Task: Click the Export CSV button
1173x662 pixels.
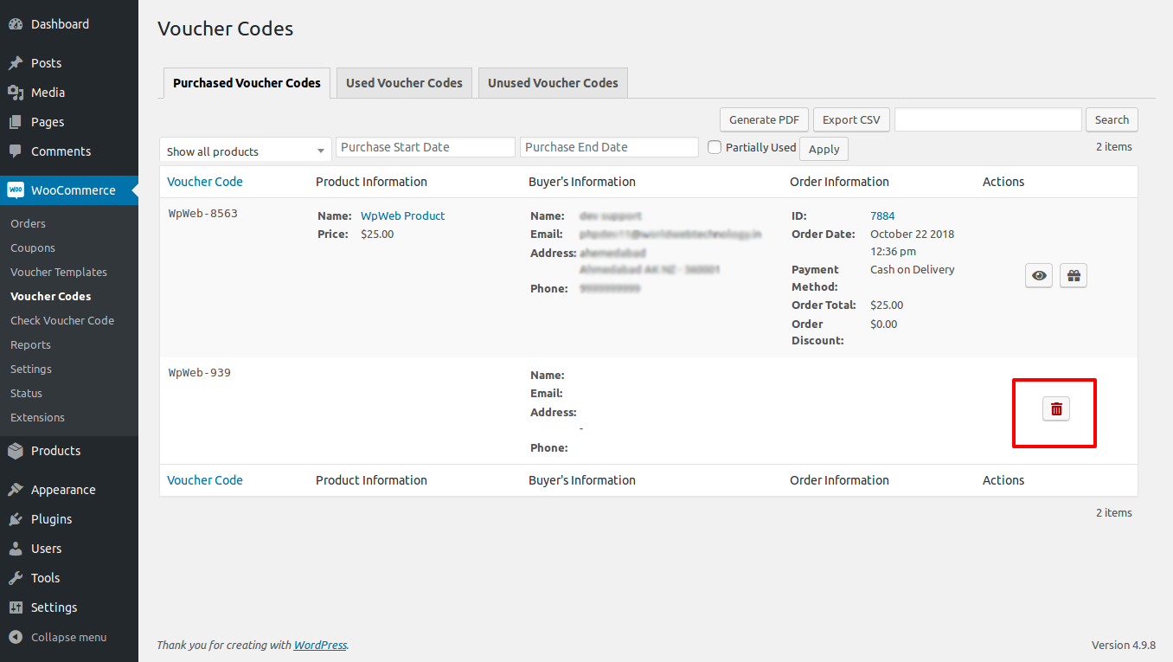Action: pyautogui.click(x=851, y=120)
